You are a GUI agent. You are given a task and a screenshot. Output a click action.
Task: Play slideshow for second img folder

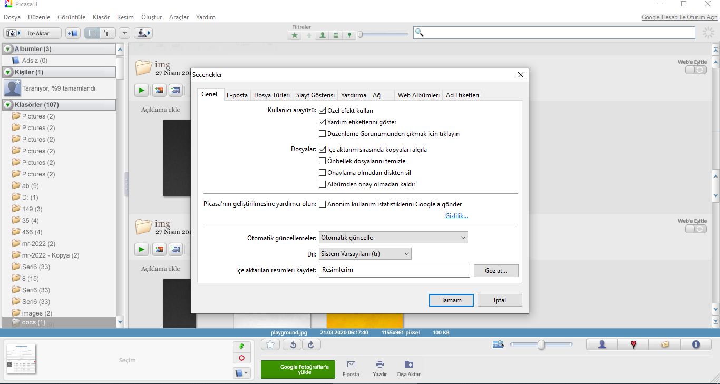pos(141,249)
